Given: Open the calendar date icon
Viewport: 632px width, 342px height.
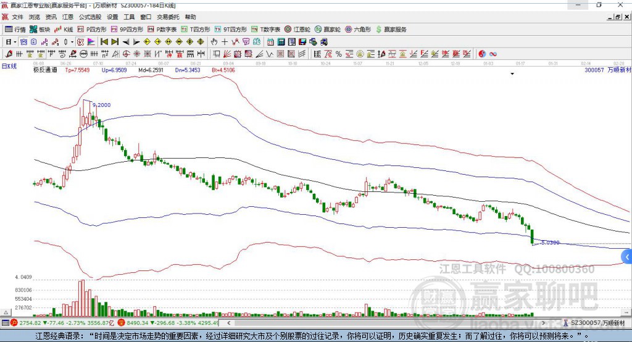Looking at the screenshot, I should coord(270,42).
